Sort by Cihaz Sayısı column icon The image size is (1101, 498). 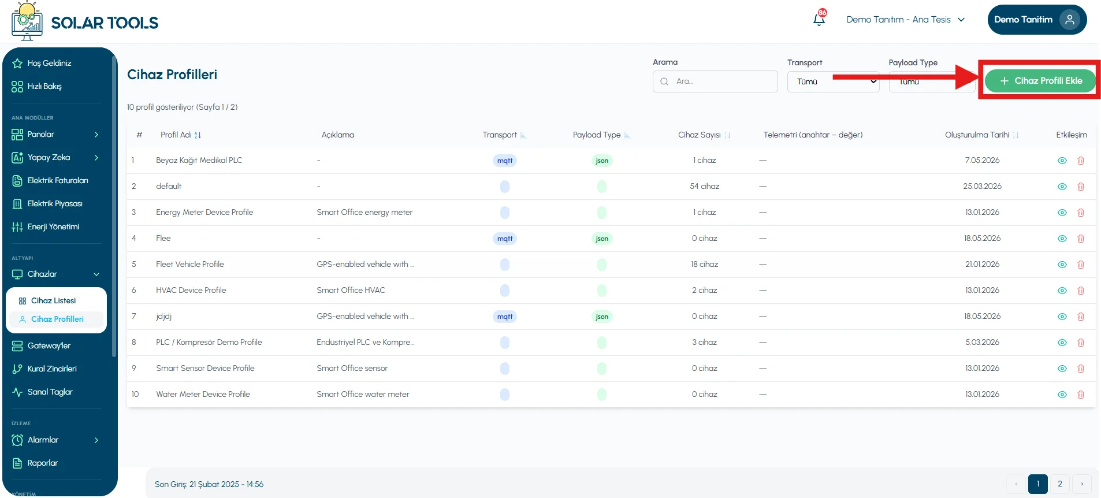(727, 135)
